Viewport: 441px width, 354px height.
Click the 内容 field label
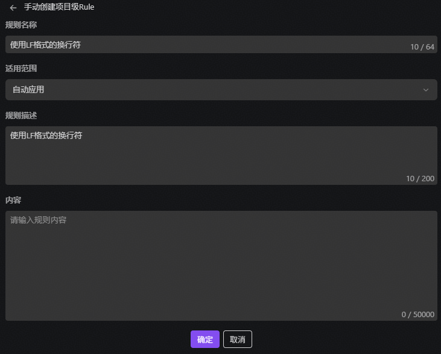(13, 200)
